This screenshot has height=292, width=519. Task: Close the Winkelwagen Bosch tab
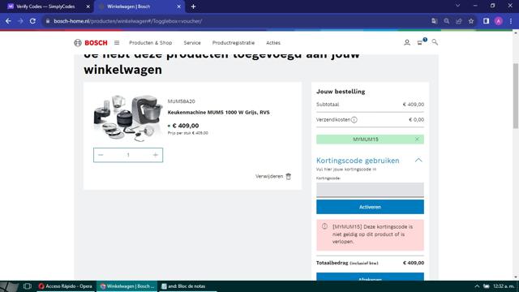click(178, 6)
